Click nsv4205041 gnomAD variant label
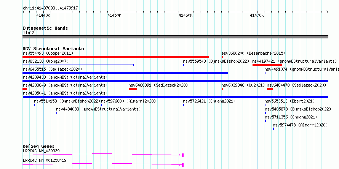339x169 pixels. (x=65, y=93)
